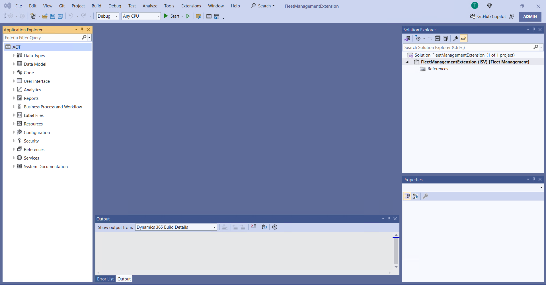Click the Open File folder icon

pos(45,16)
